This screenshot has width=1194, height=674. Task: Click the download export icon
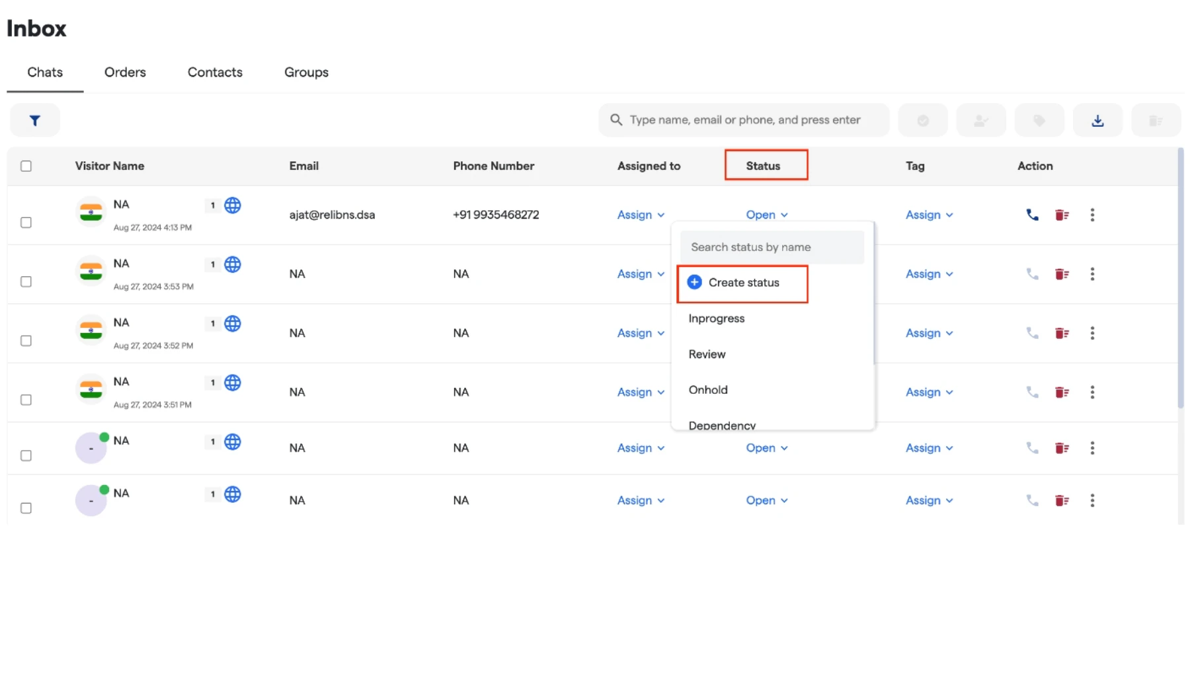click(x=1097, y=120)
